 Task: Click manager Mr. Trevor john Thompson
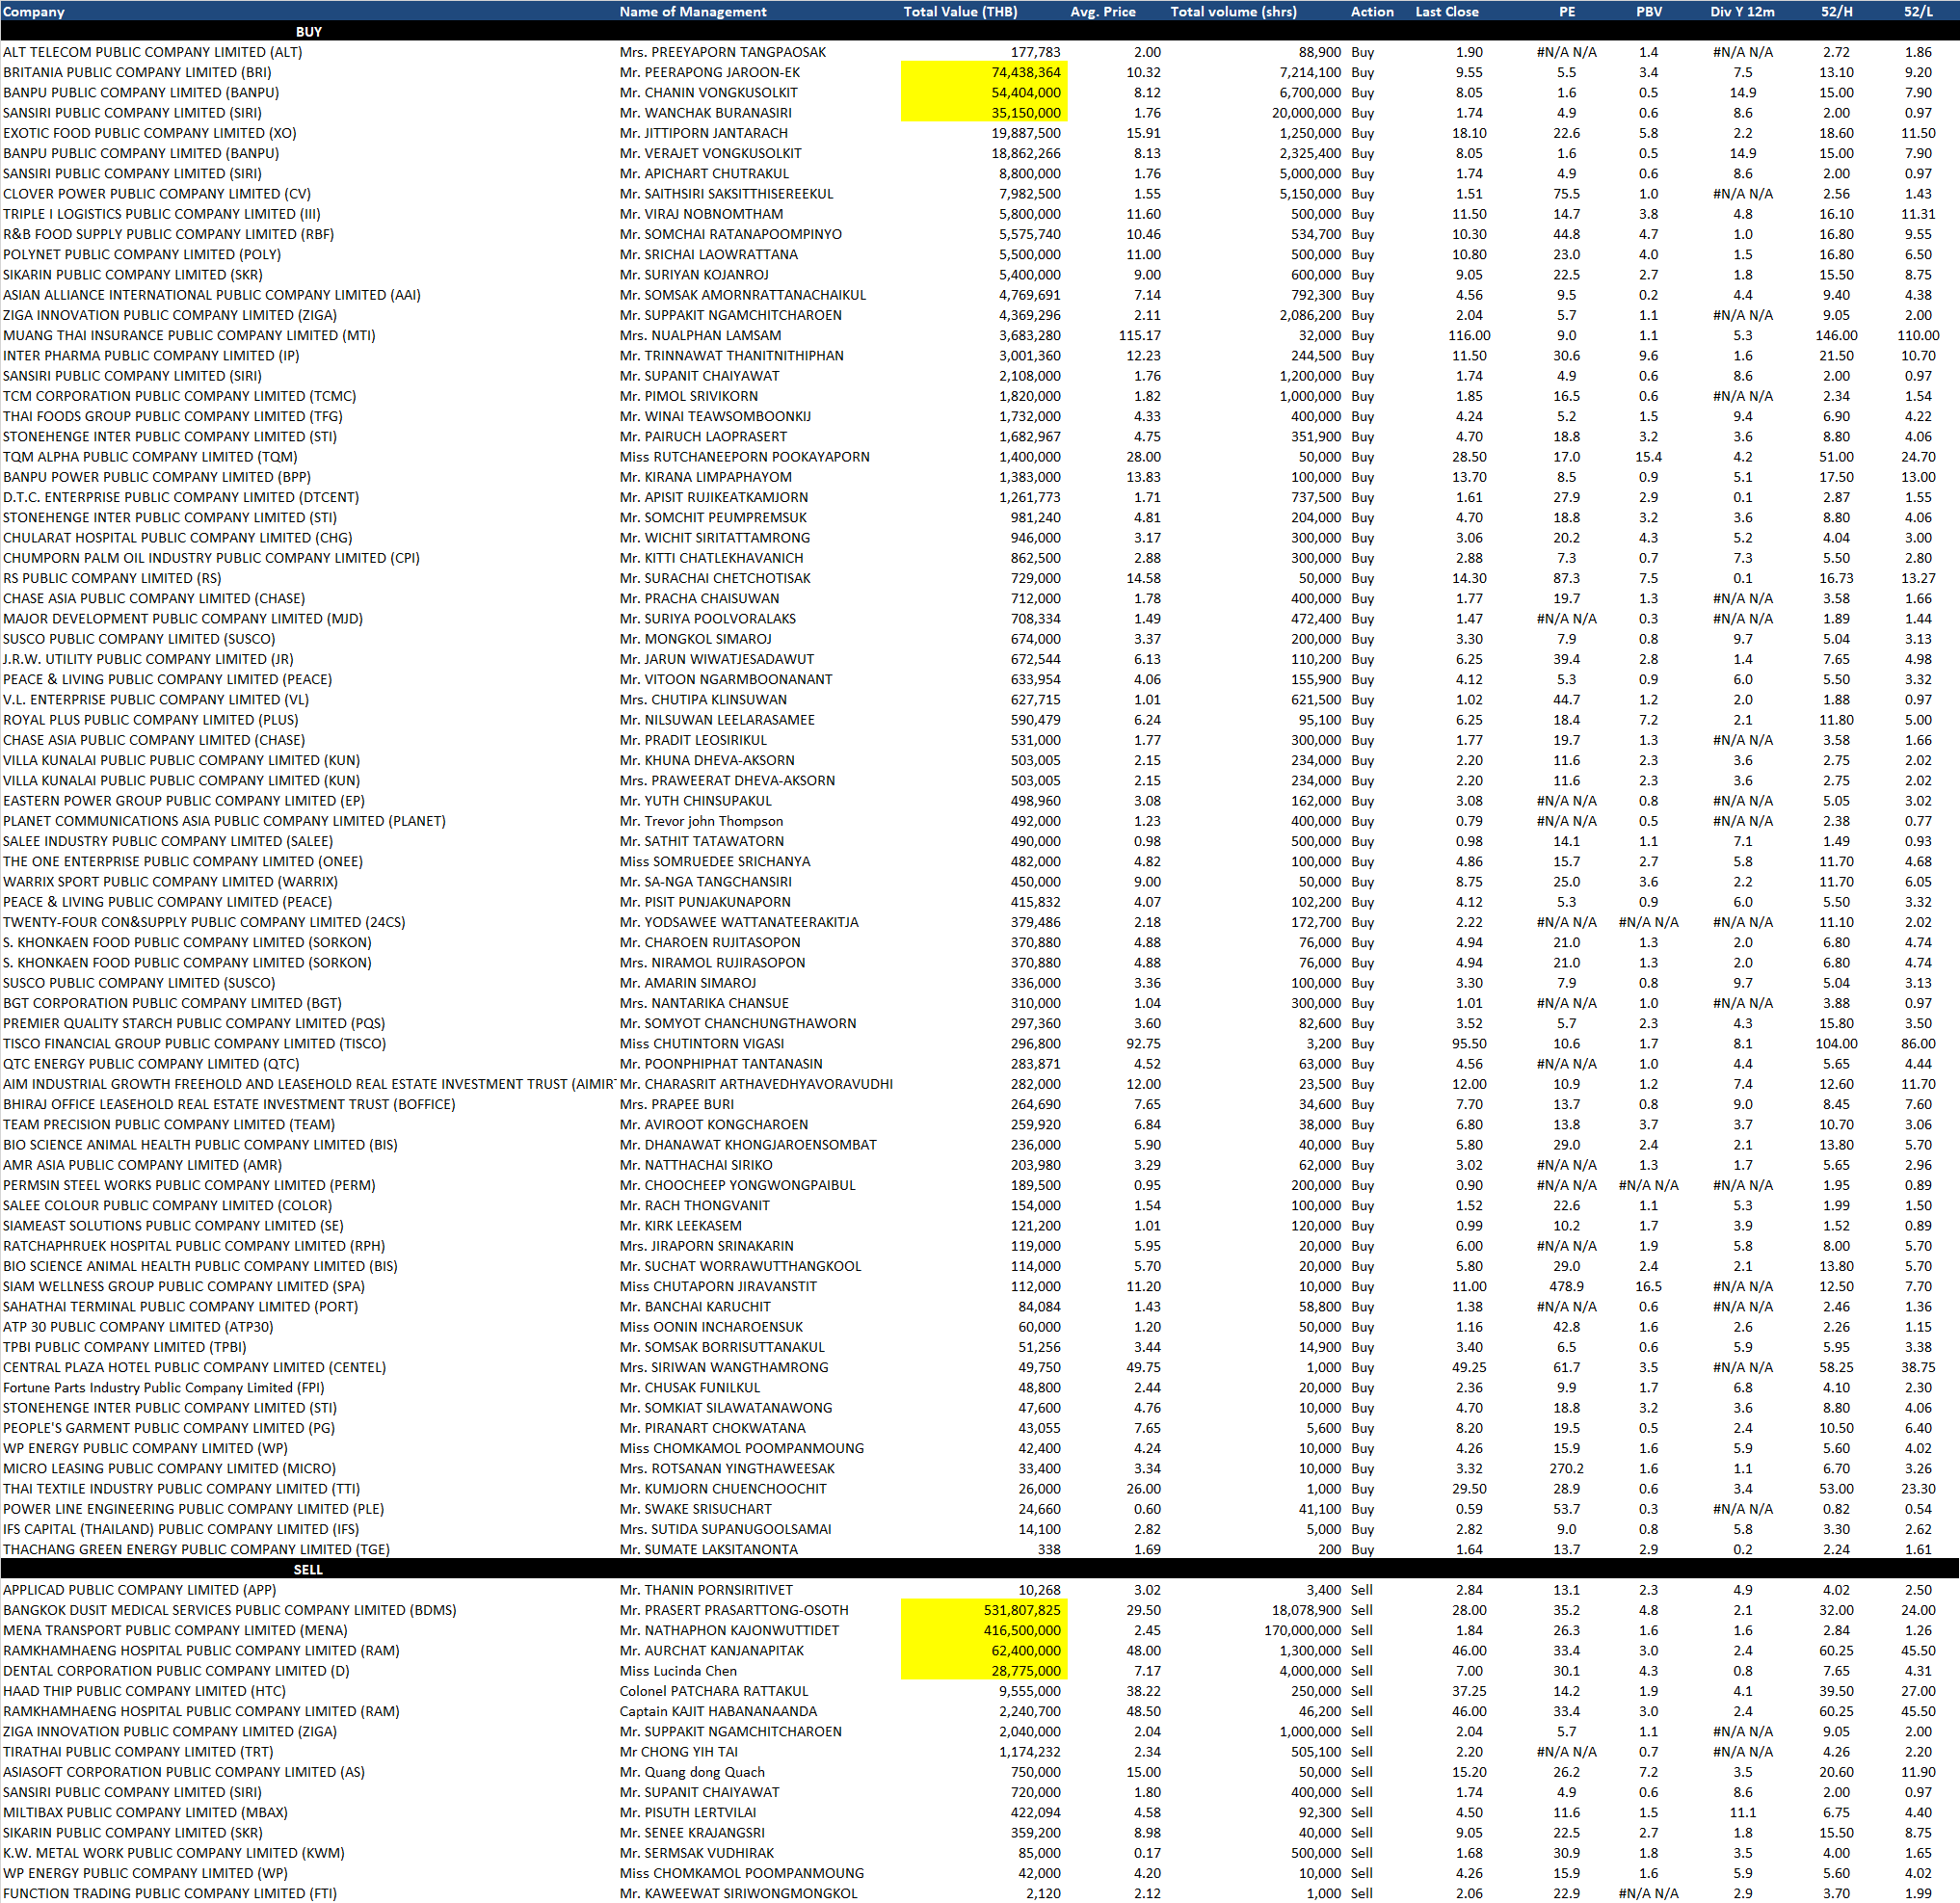tap(702, 821)
